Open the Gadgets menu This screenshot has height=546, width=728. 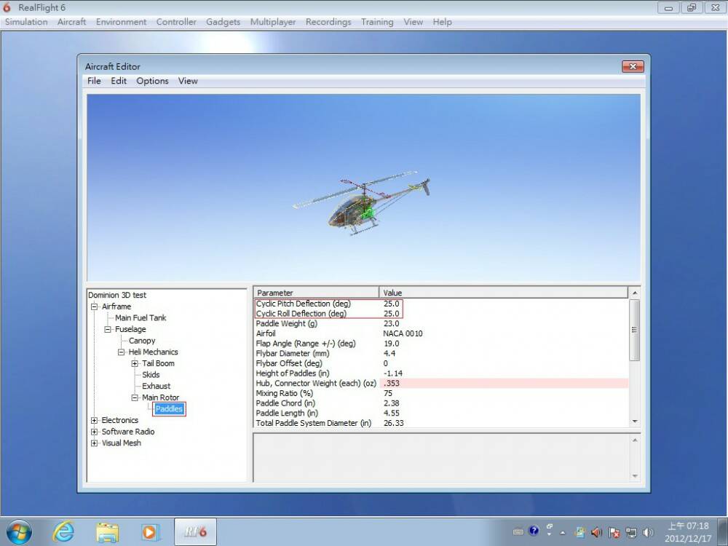[223, 22]
